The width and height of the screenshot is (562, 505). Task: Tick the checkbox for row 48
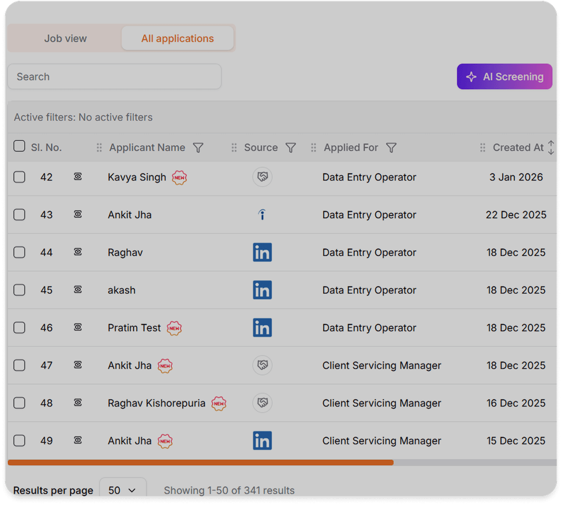pos(19,403)
